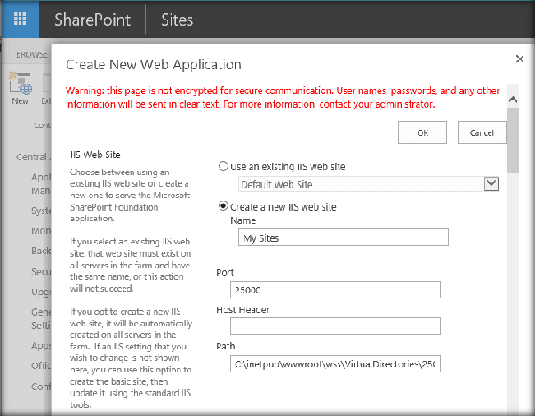This screenshot has height=416, width=535.
Task: Click the Host Header label
Action: [x=243, y=309]
